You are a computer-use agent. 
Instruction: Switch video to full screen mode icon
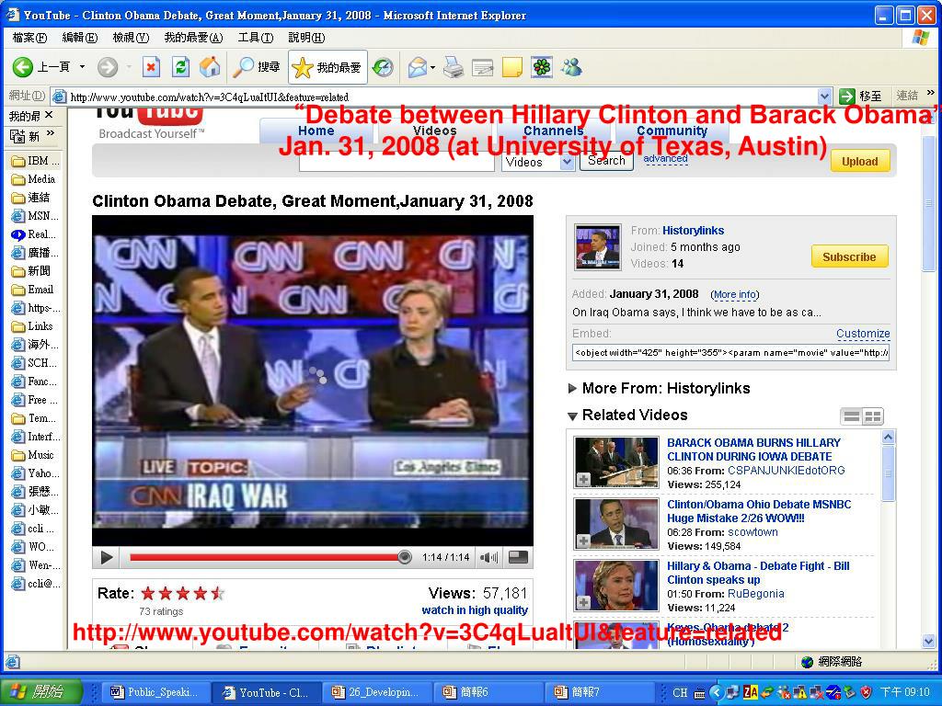(518, 558)
